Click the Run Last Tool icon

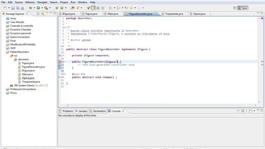(46, 8)
